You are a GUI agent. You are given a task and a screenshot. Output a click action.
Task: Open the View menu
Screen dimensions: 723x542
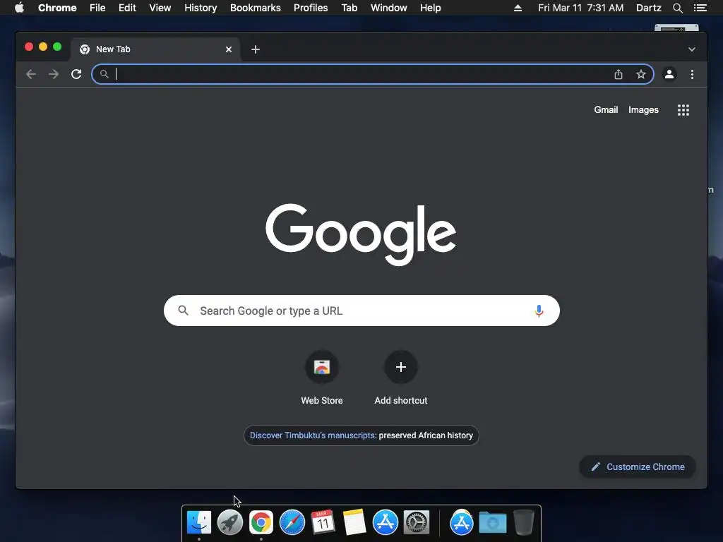[x=160, y=8]
